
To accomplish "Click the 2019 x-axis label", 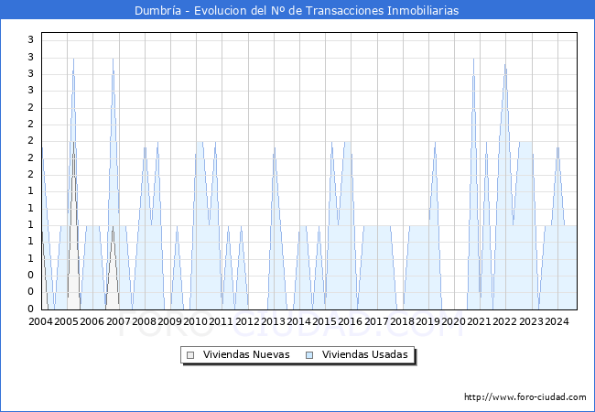I will coord(427,321).
